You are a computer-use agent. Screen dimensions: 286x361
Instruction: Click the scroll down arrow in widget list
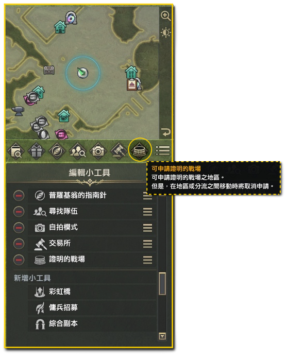[162, 336]
